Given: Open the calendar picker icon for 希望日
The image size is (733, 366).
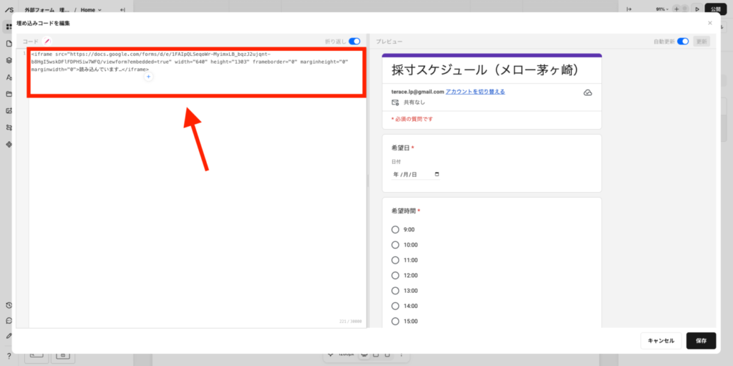Looking at the screenshot, I should (437, 174).
